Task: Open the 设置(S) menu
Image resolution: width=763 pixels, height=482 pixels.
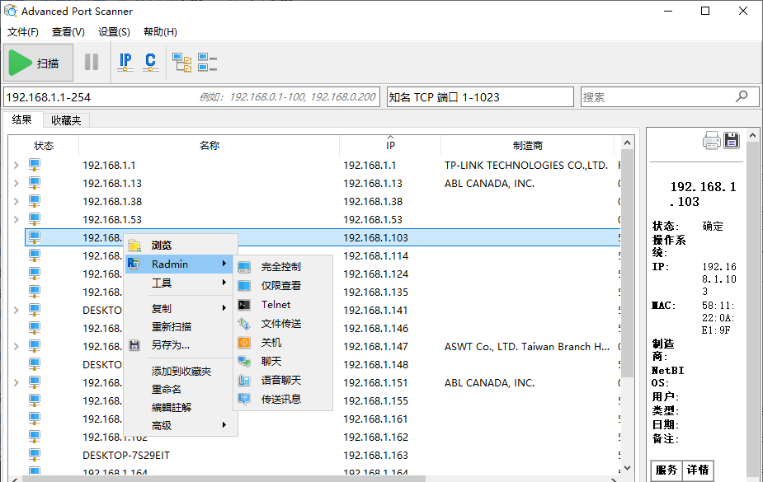Action: [115, 32]
